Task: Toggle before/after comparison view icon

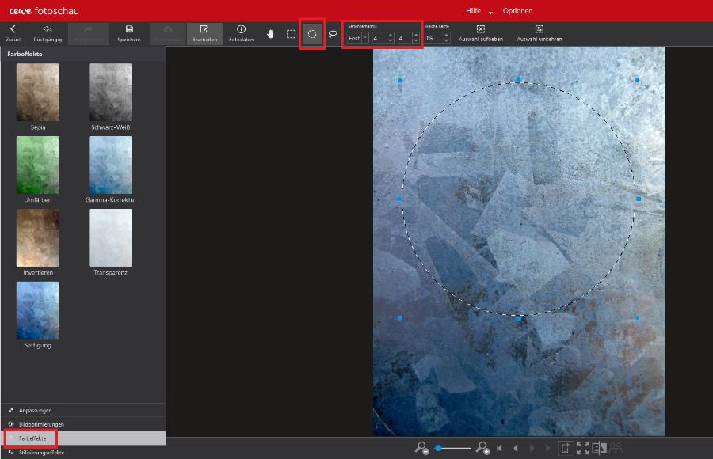Action: [x=600, y=448]
